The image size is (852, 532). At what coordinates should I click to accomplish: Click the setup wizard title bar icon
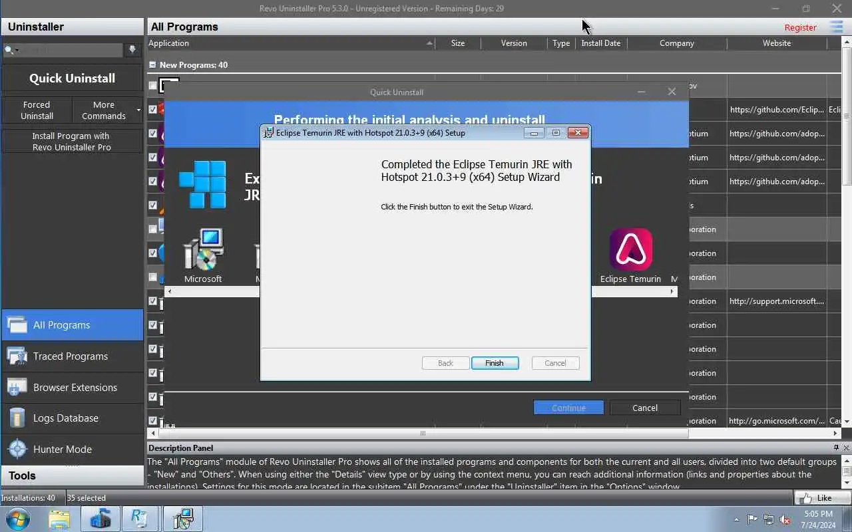[268, 132]
